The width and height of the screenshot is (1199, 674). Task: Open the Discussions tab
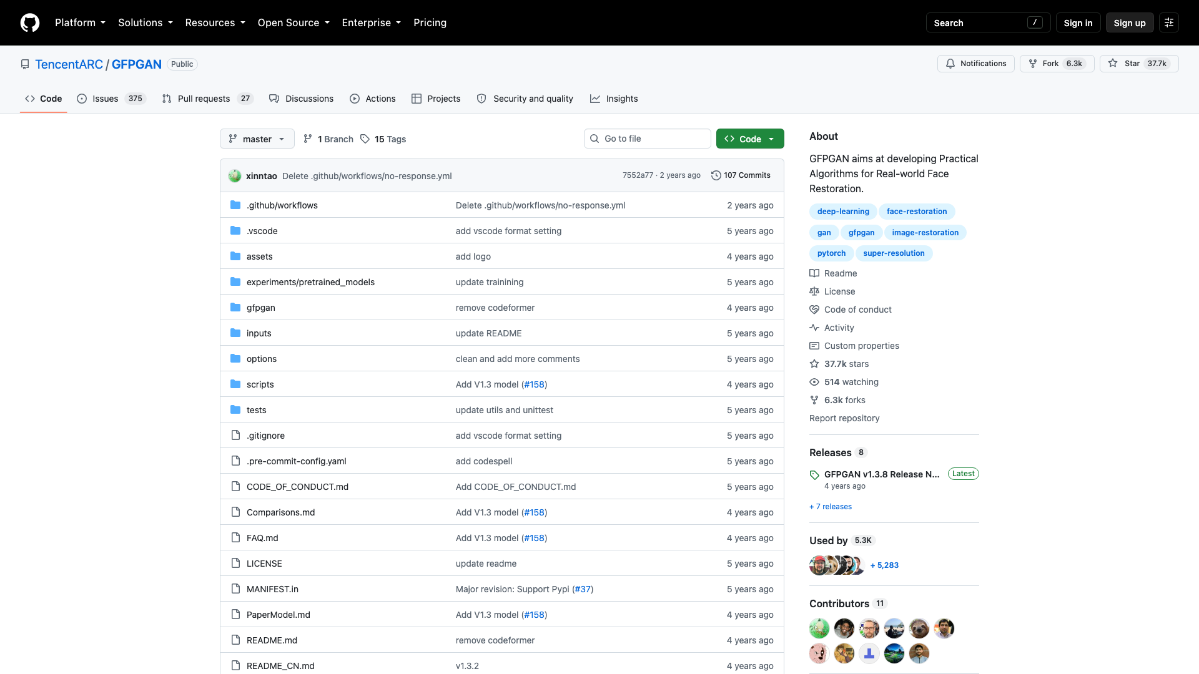301,99
